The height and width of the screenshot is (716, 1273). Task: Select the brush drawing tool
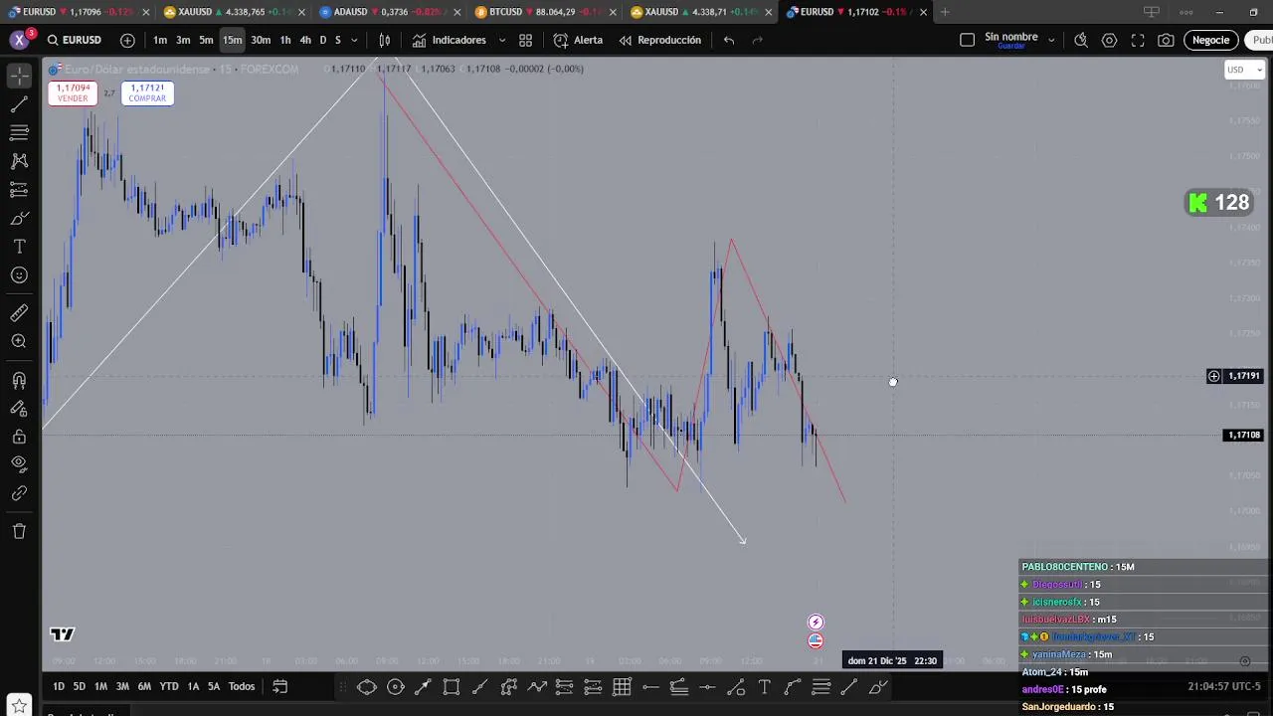19,218
